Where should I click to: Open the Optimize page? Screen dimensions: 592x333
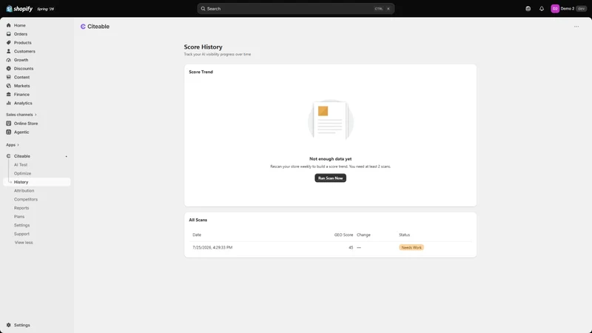coord(23,173)
